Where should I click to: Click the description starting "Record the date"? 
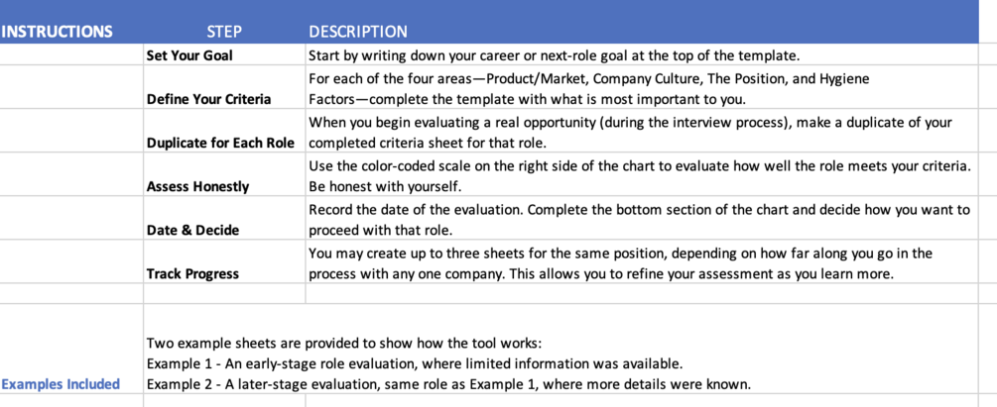pyautogui.click(x=639, y=219)
